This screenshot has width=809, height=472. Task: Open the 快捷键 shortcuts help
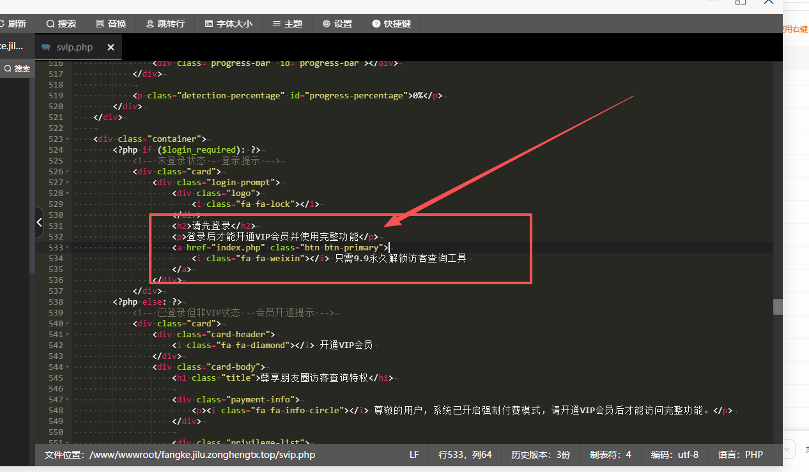(393, 23)
